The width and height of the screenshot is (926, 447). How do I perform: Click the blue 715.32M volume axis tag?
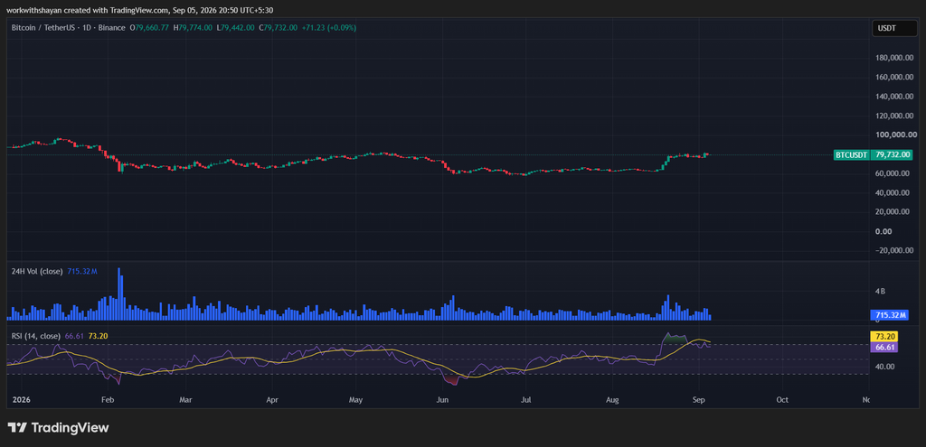(x=890, y=315)
